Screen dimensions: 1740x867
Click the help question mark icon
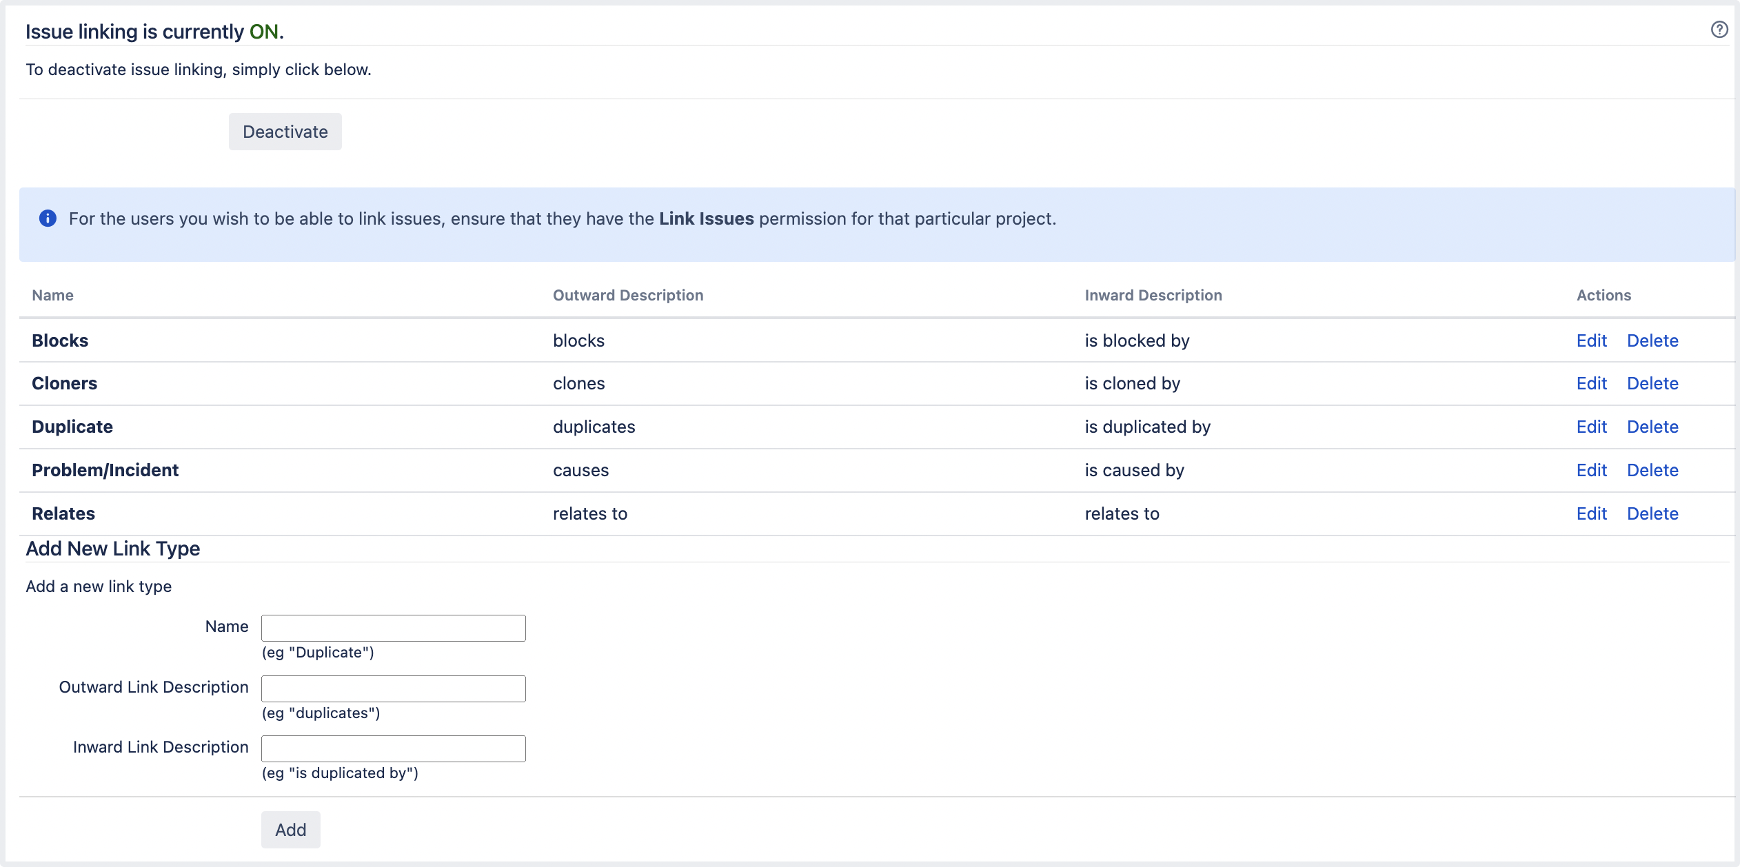point(1719,30)
